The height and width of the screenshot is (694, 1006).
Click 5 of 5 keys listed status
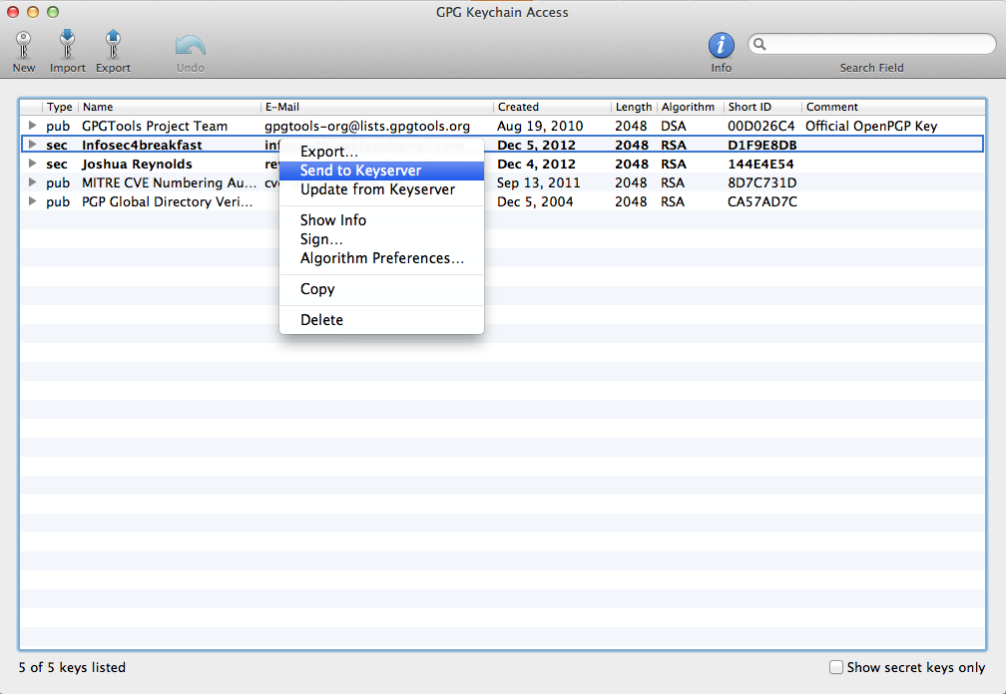pos(72,667)
